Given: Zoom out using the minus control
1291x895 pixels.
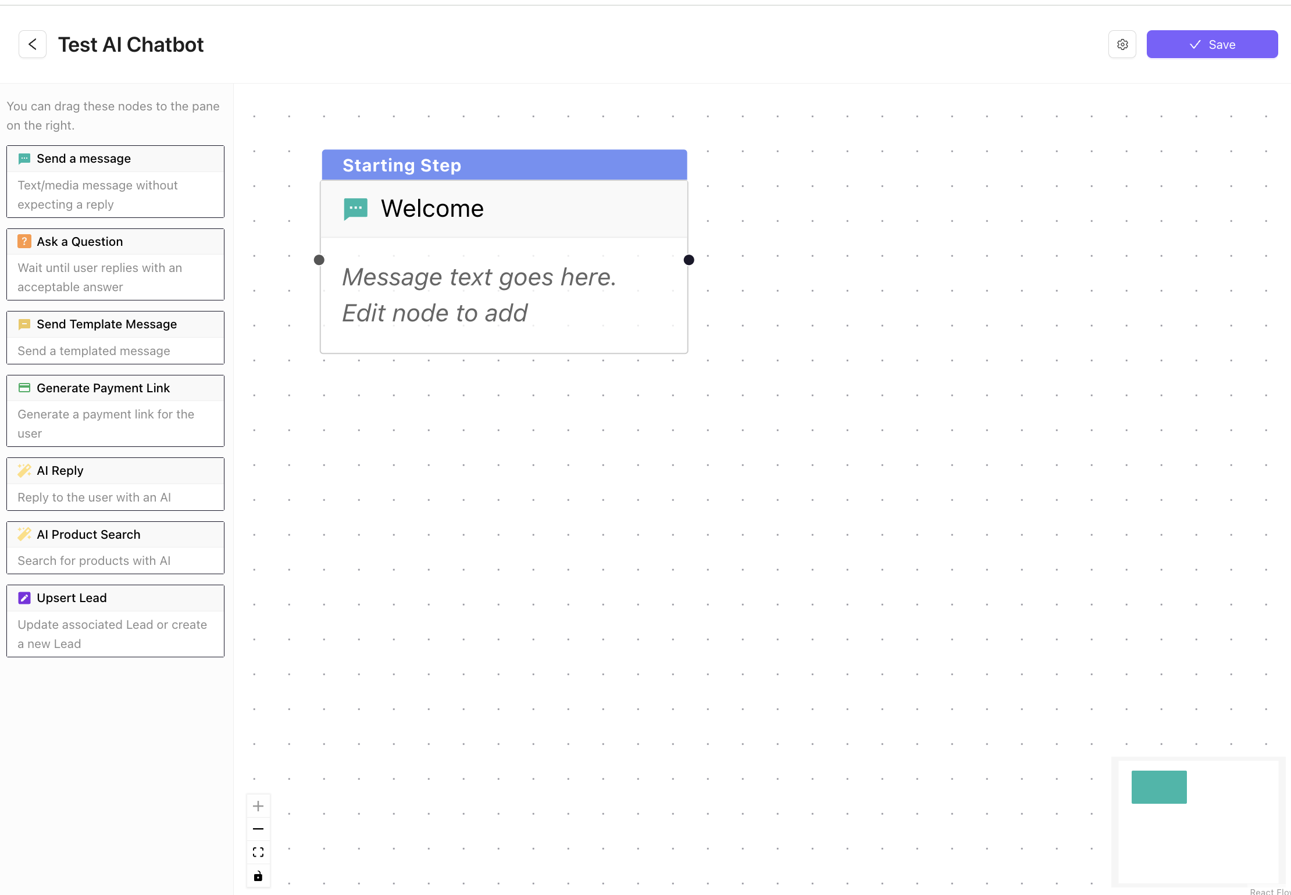Looking at the screenshot, I should click(x=258, y=829).
